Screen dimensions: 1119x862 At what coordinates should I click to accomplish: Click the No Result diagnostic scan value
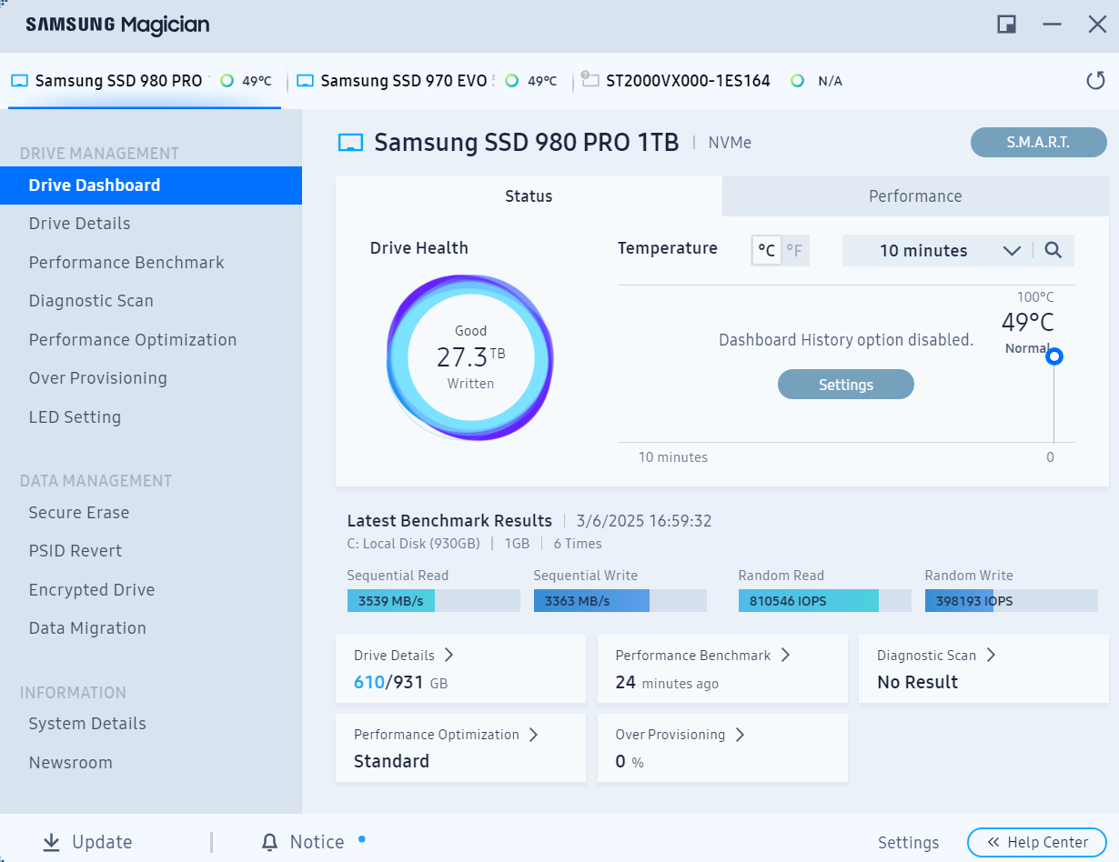click(917, 682)
